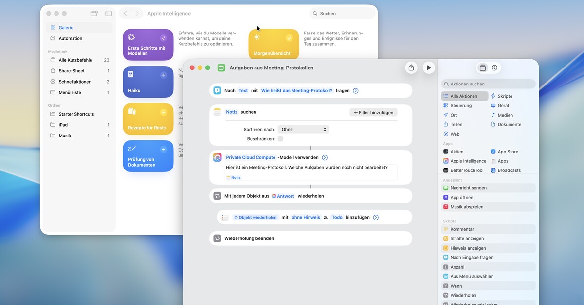
Task: Select Share-Sheet in the sidebar
Action: [x=79, y=71]
